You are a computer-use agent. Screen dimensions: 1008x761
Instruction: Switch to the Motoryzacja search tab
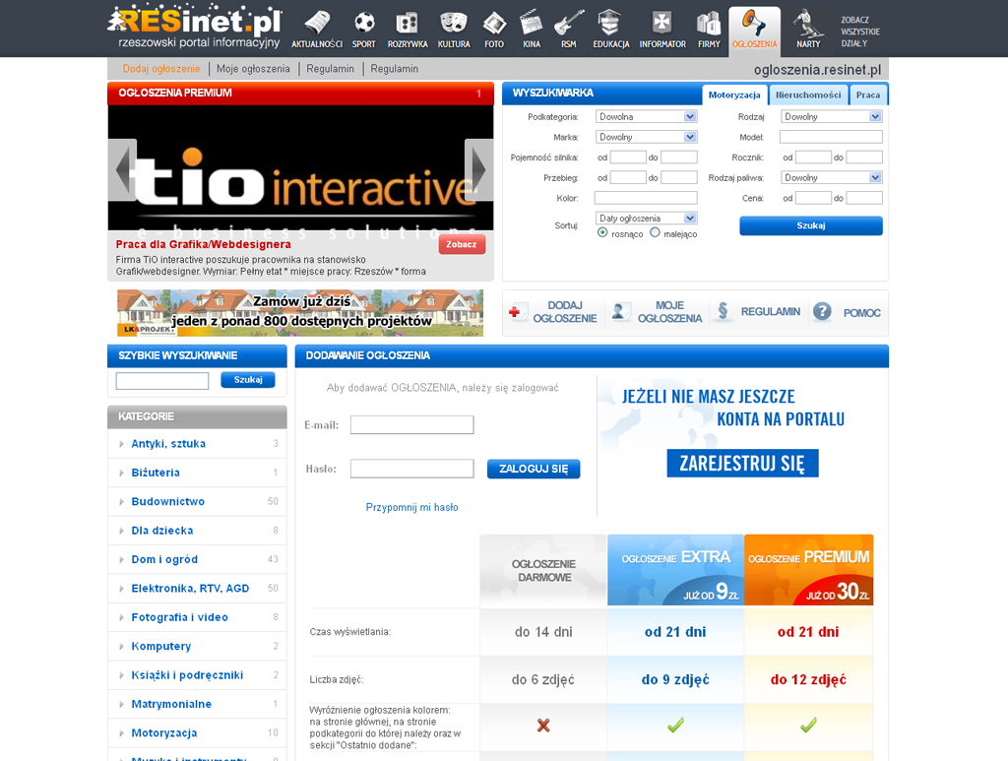pos(734,95)
